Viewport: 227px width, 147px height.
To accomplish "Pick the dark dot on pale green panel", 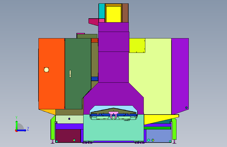I will (69, 119).
